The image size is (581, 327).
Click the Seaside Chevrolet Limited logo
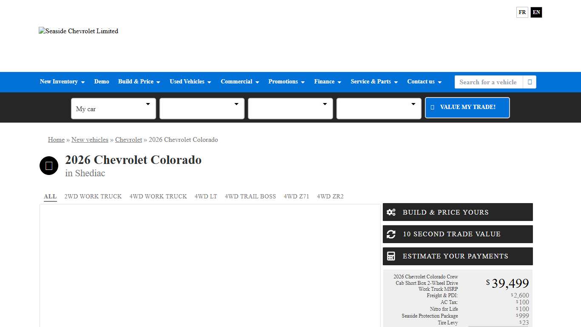79,31
